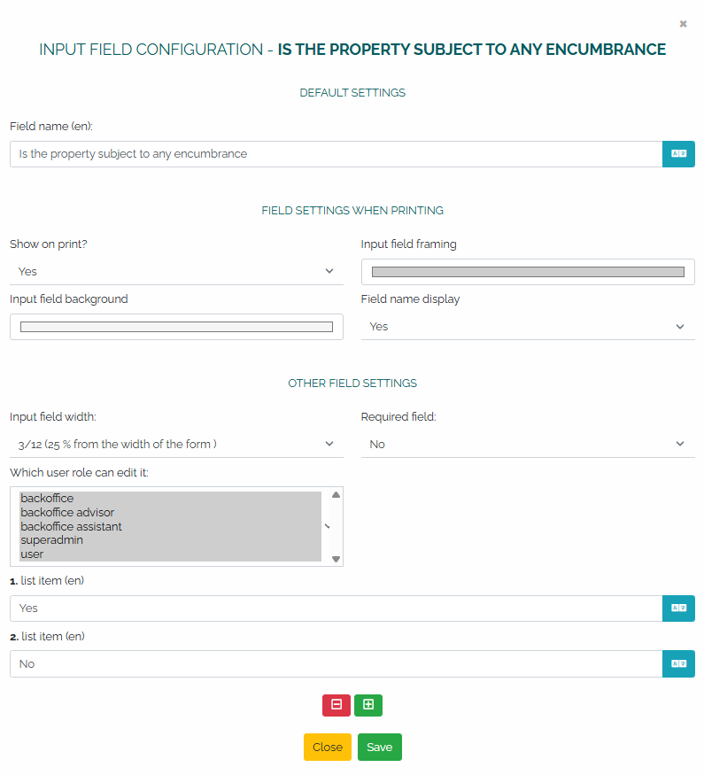Viewport: 704px width, 775px height.
Task: Open the Required field dropdown
Action: [528, 444]
